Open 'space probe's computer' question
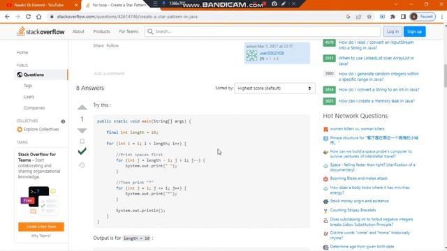This screenshot has width=447, height=251. tap(371, 153)
